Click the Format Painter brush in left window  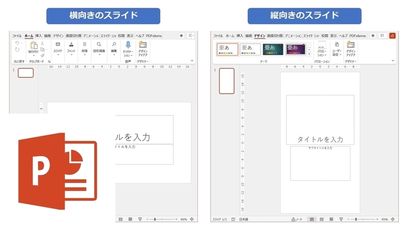pos(43,55)
